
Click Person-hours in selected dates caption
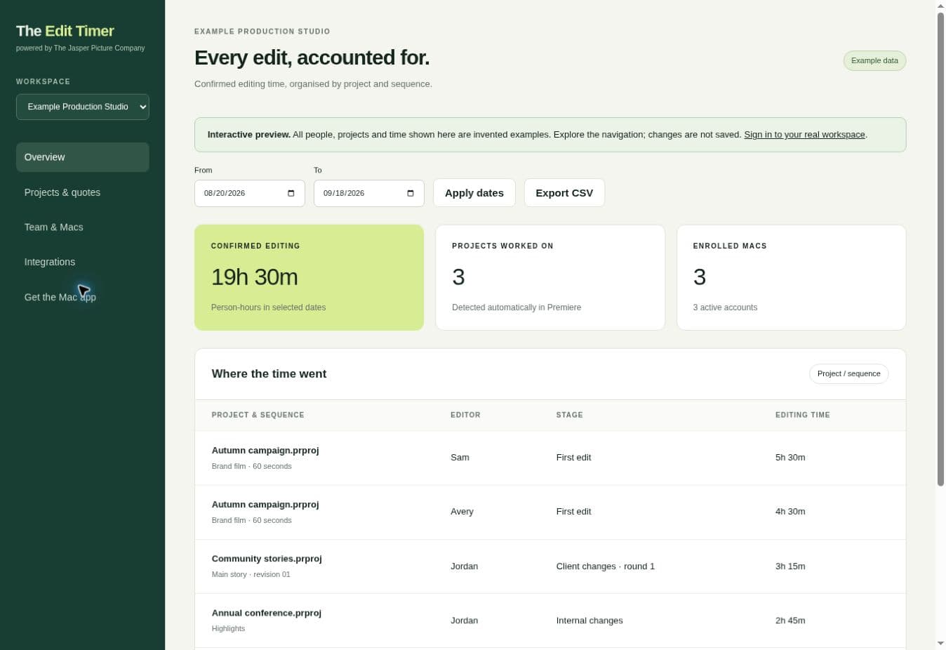(x=268, y=307)
